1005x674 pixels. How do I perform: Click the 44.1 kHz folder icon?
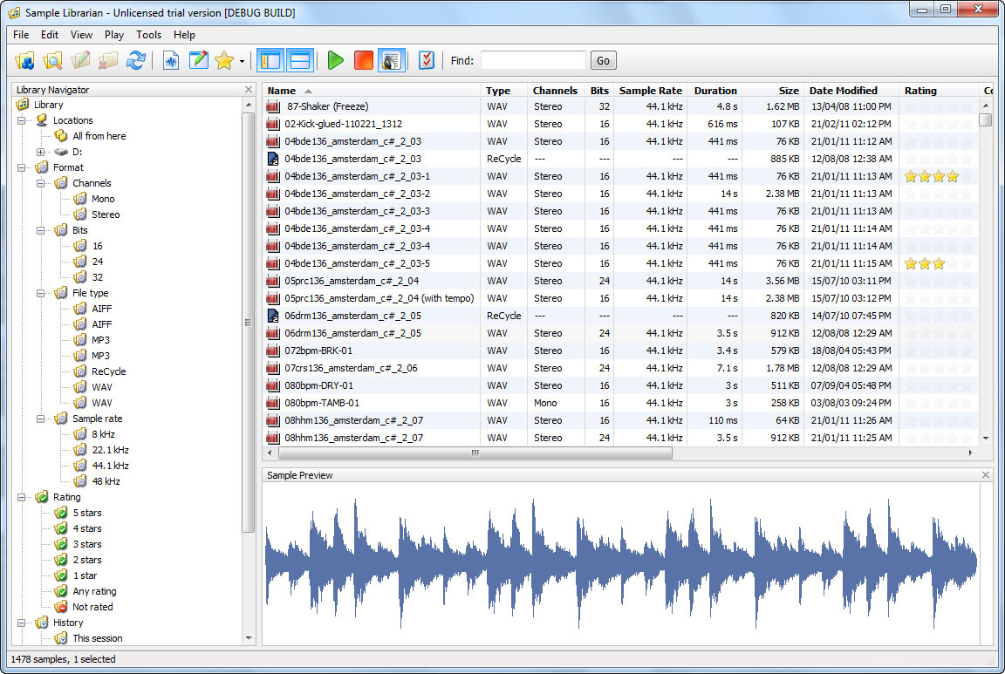80,466
